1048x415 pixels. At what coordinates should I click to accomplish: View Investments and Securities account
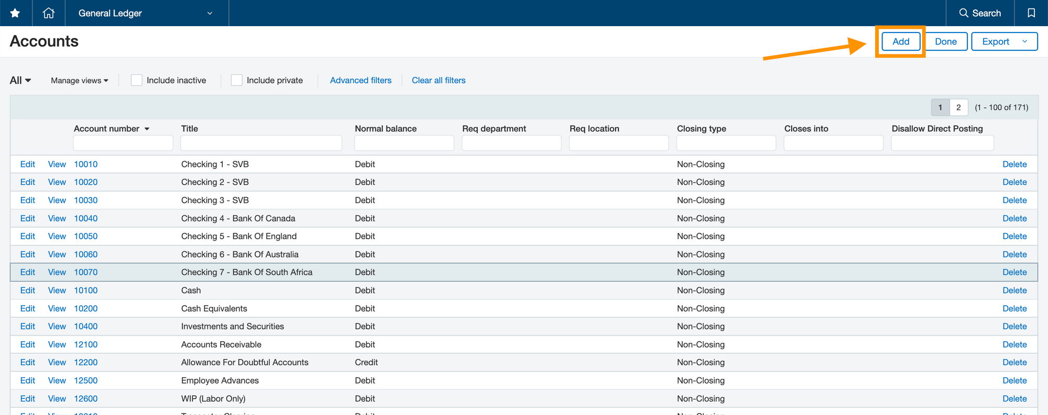(x=57, y=327)
